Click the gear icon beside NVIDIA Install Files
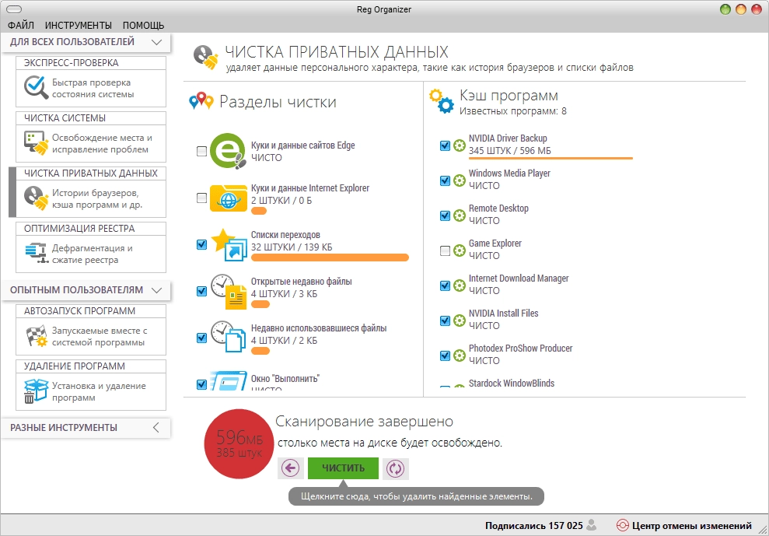Image resolution: width=769 pixels, height=536 pixels. (x=459, y=320)
